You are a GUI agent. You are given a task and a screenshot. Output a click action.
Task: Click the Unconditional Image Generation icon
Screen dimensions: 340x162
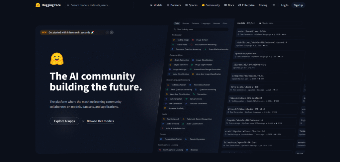(191, 70)
